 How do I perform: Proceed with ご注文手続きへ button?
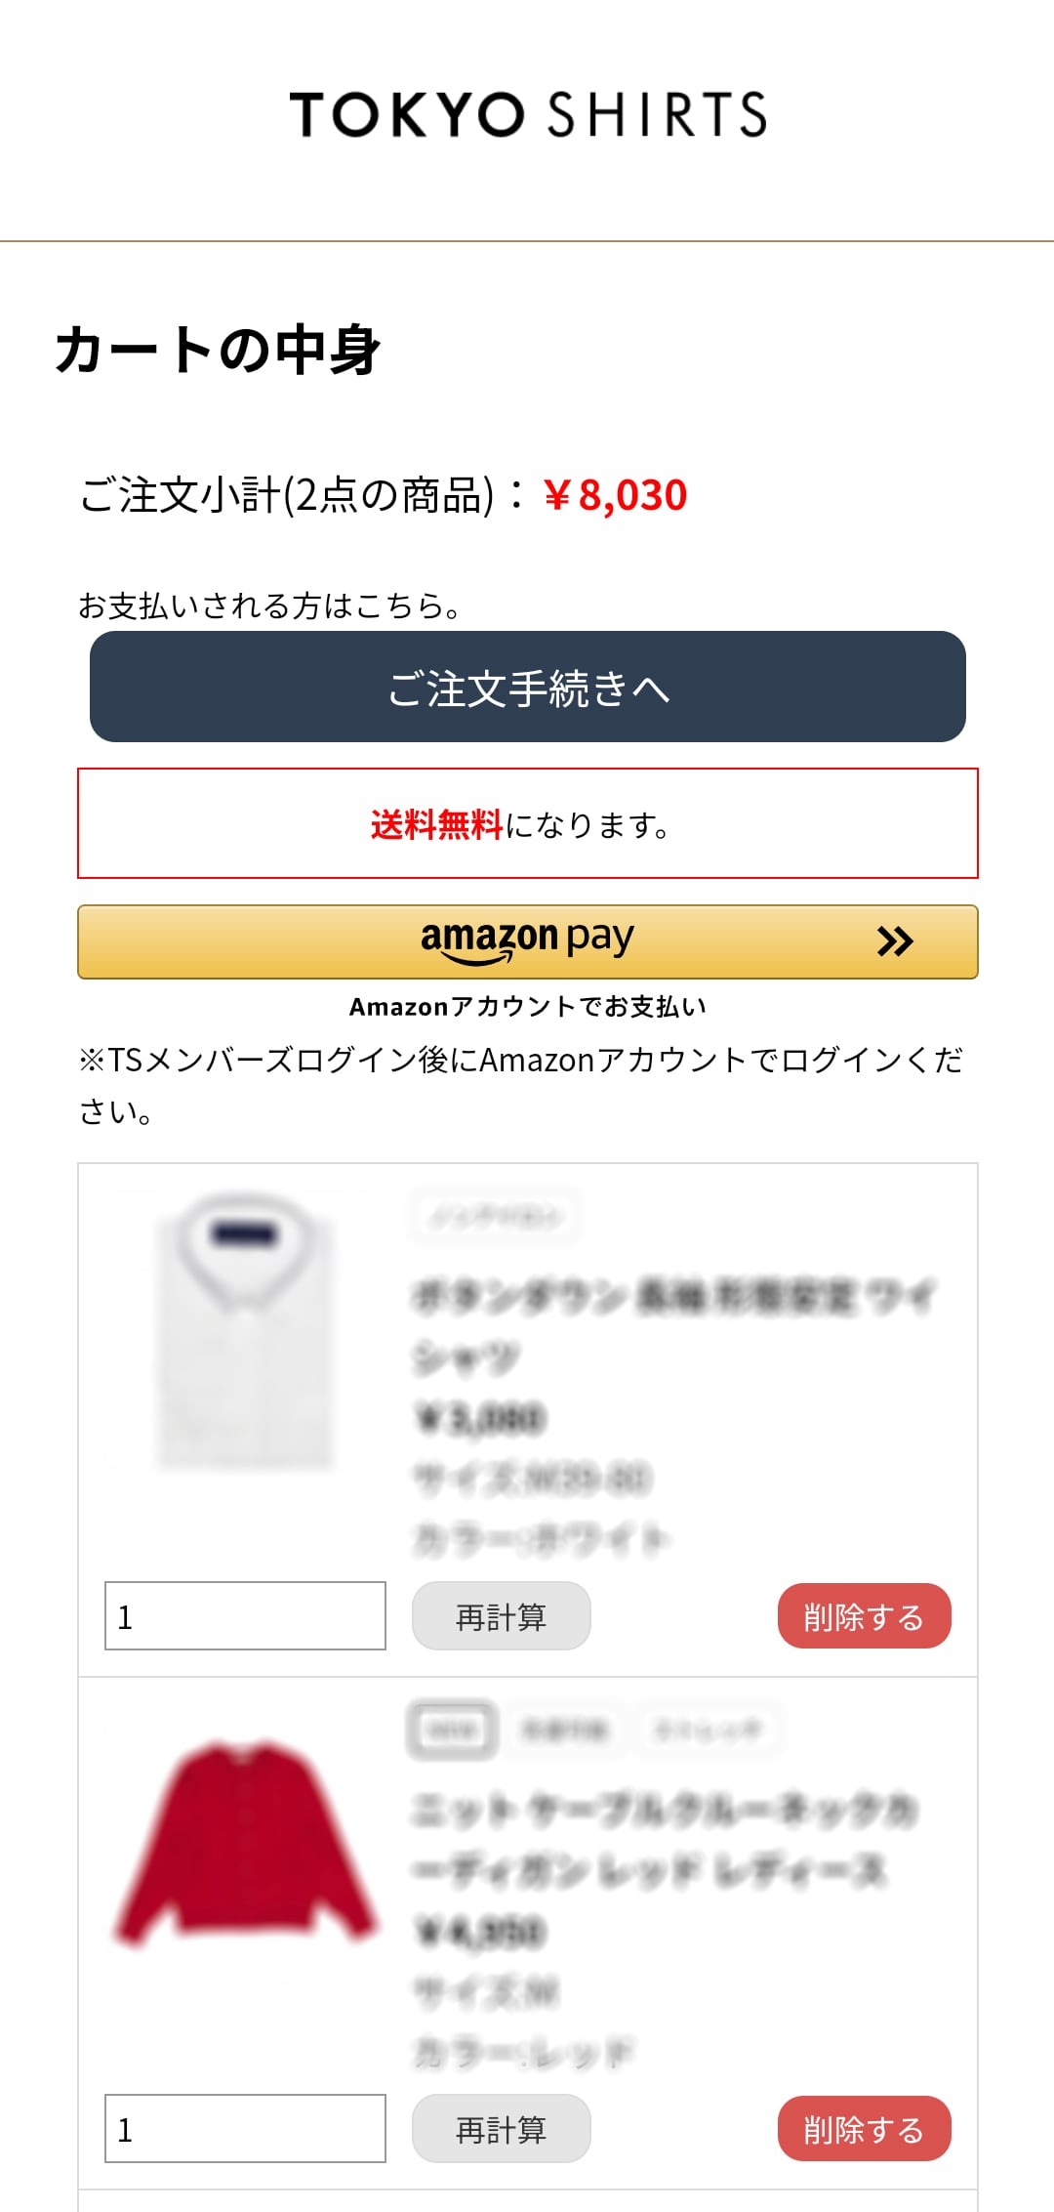pos(528,687)
